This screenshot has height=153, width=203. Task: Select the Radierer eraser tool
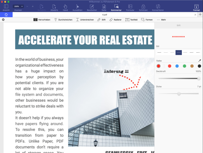(115, 20)
